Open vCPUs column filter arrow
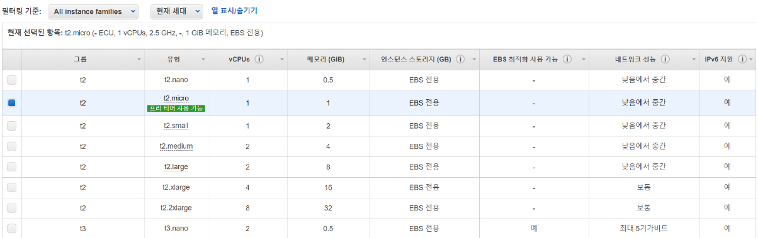The height and width of the screenshot is (238, 758). [x=282, y=60]
